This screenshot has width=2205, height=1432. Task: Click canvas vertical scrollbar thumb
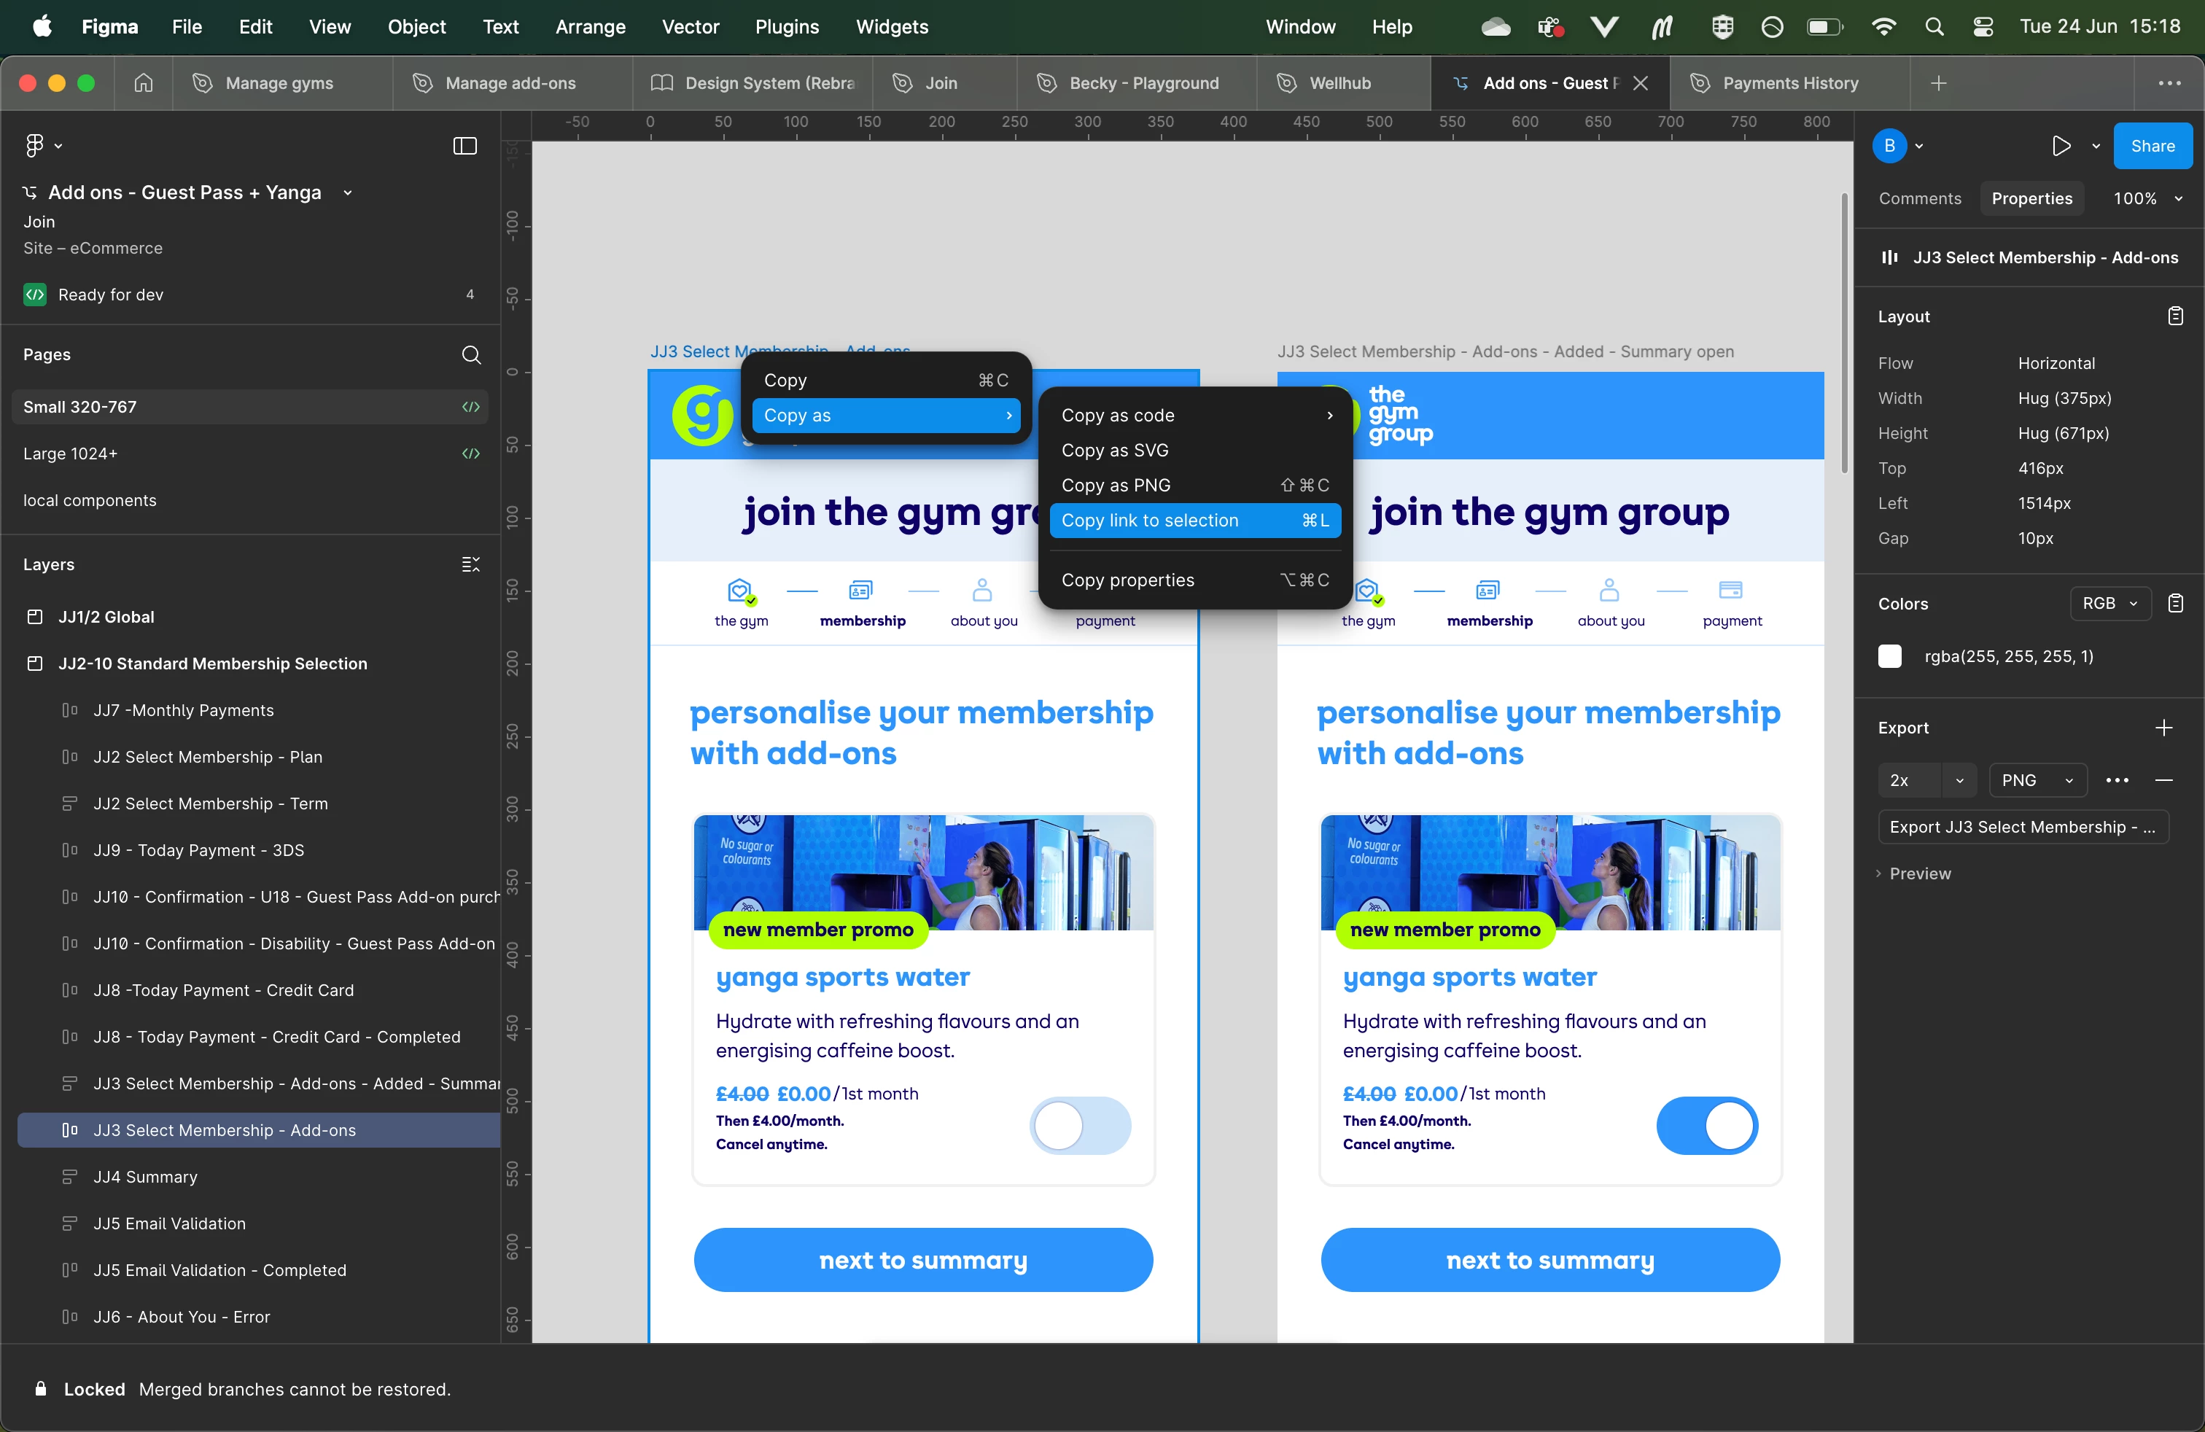1843,333
